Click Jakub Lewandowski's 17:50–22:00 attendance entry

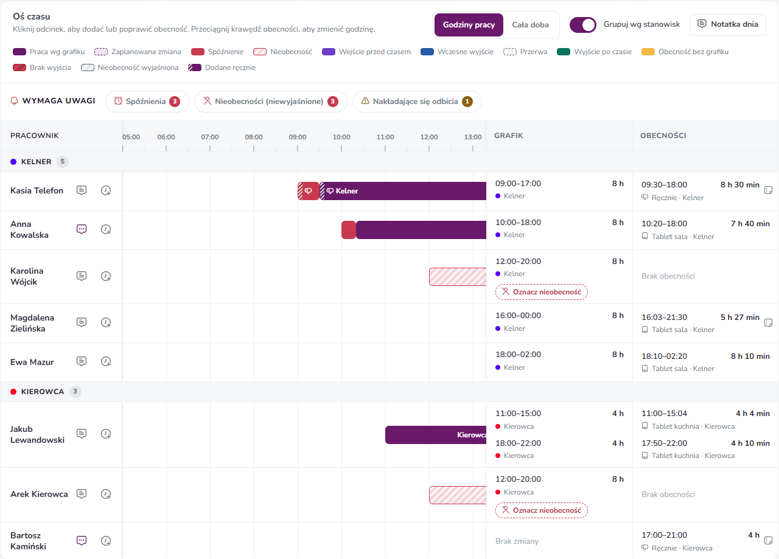pyautogui.click(x=705, y=449)
